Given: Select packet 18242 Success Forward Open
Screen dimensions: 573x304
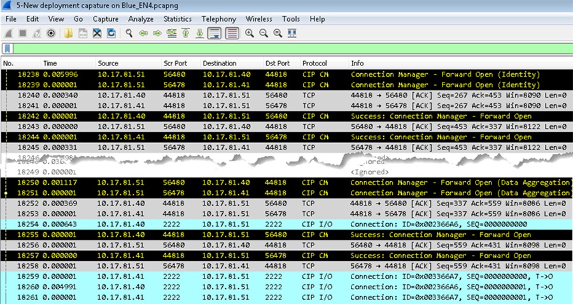Looking at the screenshot, I should click(287, 116).
